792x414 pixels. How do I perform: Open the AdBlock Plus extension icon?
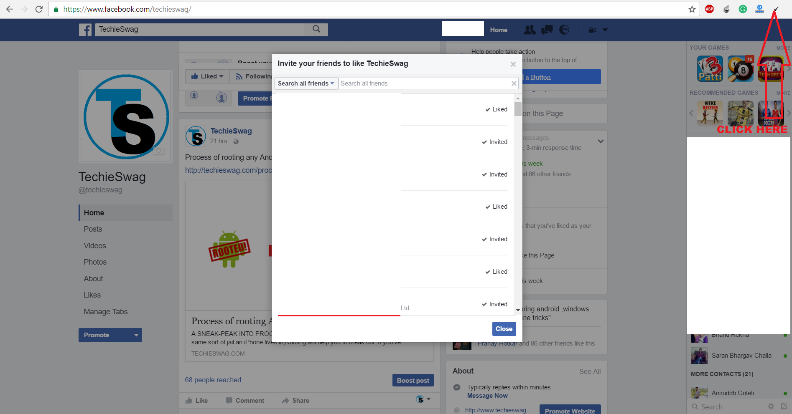710,9
